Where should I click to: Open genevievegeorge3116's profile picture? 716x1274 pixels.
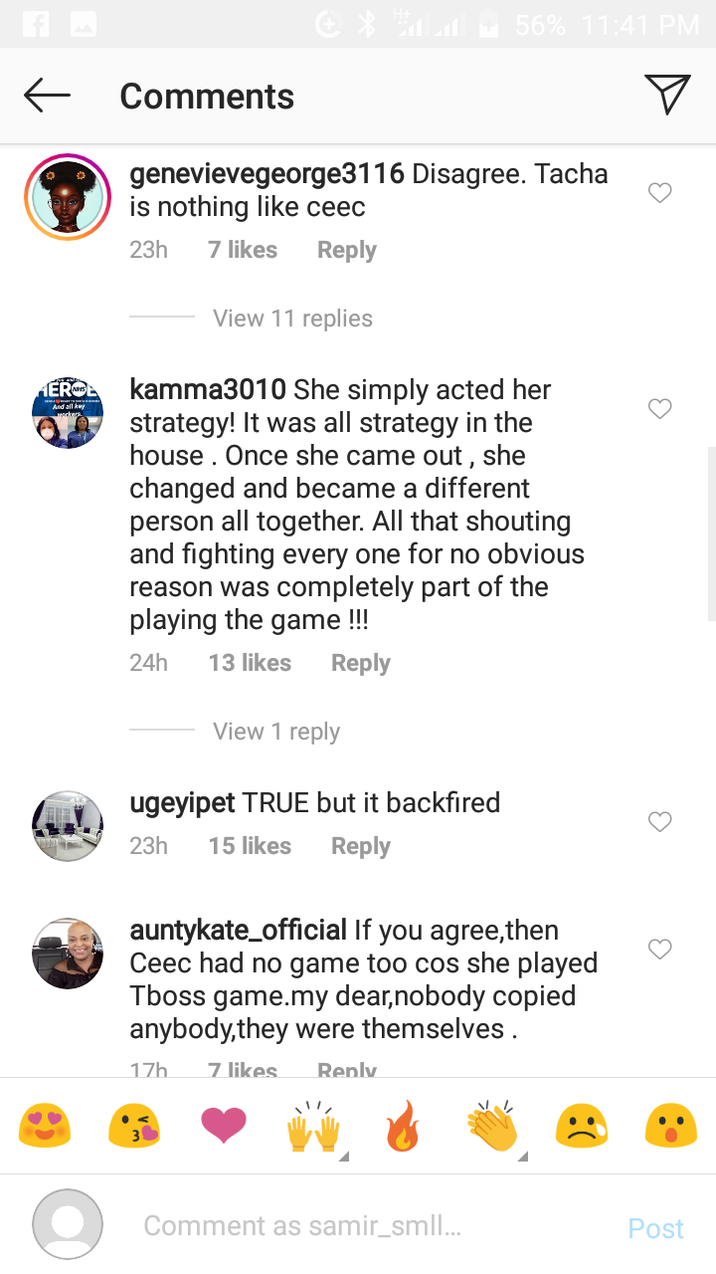68,197
